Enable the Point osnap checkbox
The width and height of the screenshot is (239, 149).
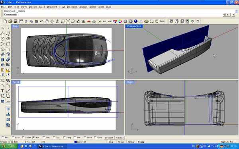pos(23,137)
